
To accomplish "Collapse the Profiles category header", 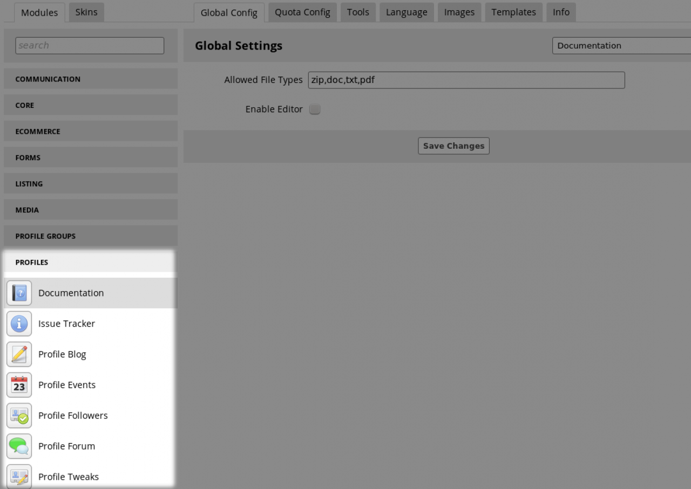I will click(91, 262).
